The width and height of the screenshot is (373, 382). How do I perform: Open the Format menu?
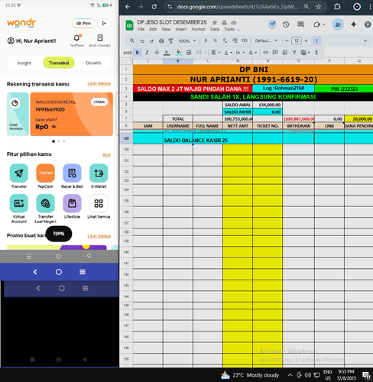point(198,29)
